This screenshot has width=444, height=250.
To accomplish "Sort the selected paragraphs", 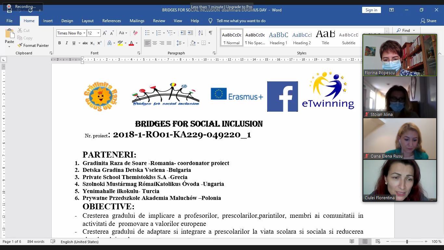I will [201, 33].
